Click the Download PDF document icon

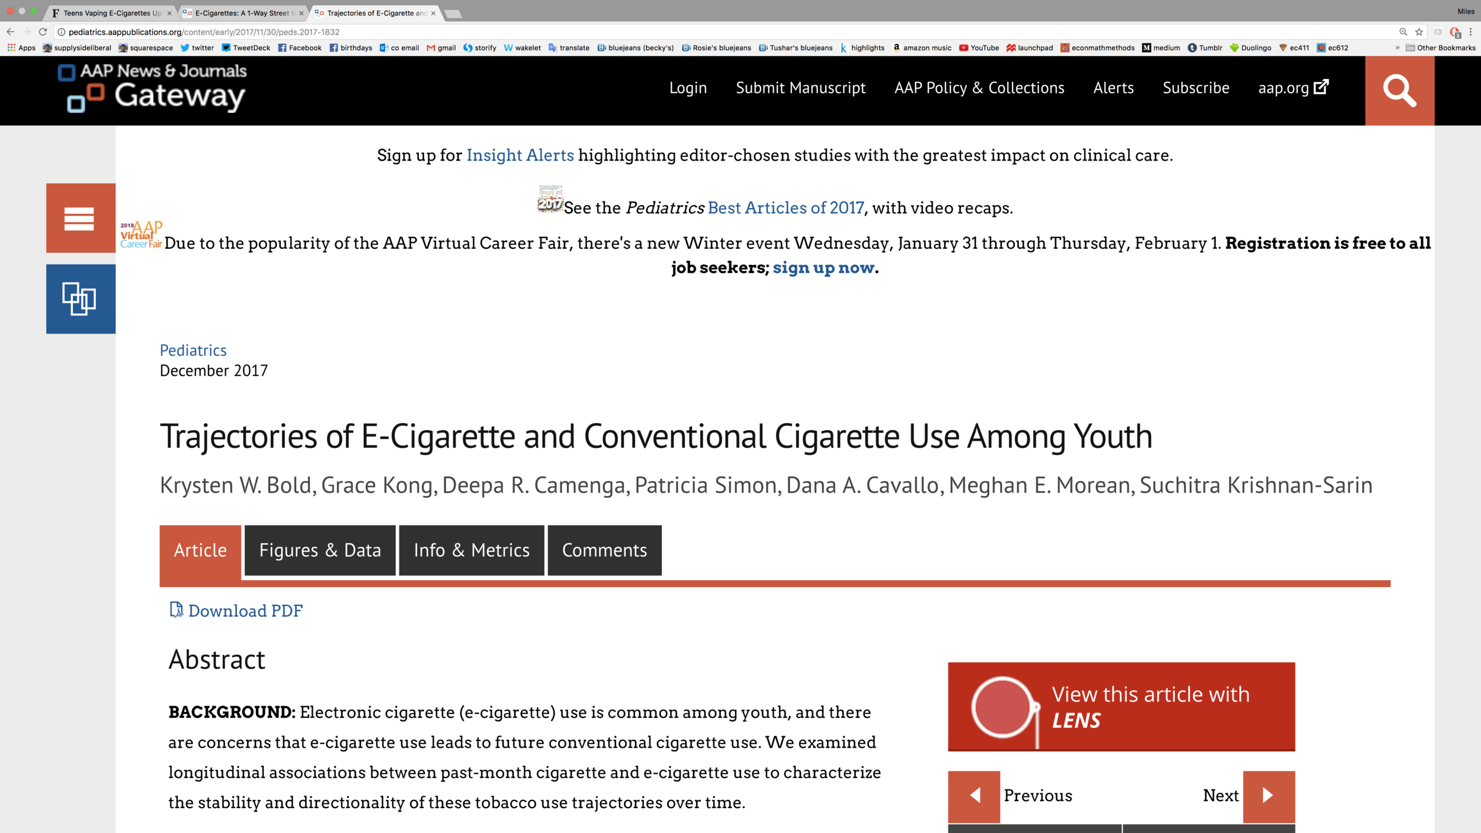click(176, 610)
